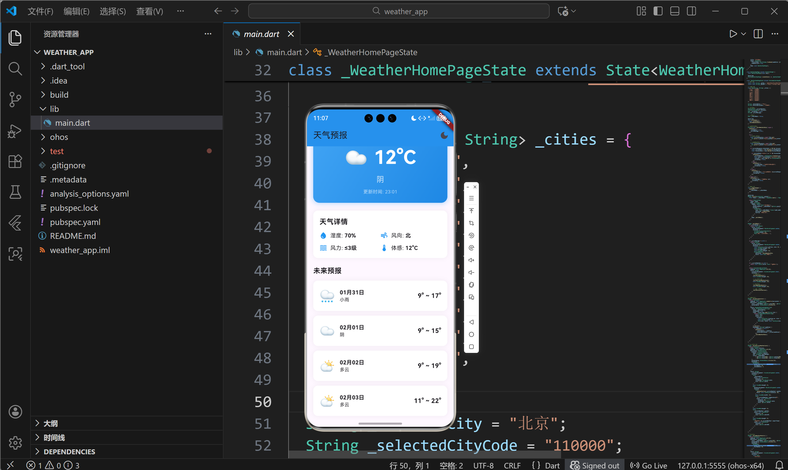Image resolution: width=788 pixels, height=470 pixels.
Task: Expand the DEPENDENCIES section
Action: tap(69, 451)
